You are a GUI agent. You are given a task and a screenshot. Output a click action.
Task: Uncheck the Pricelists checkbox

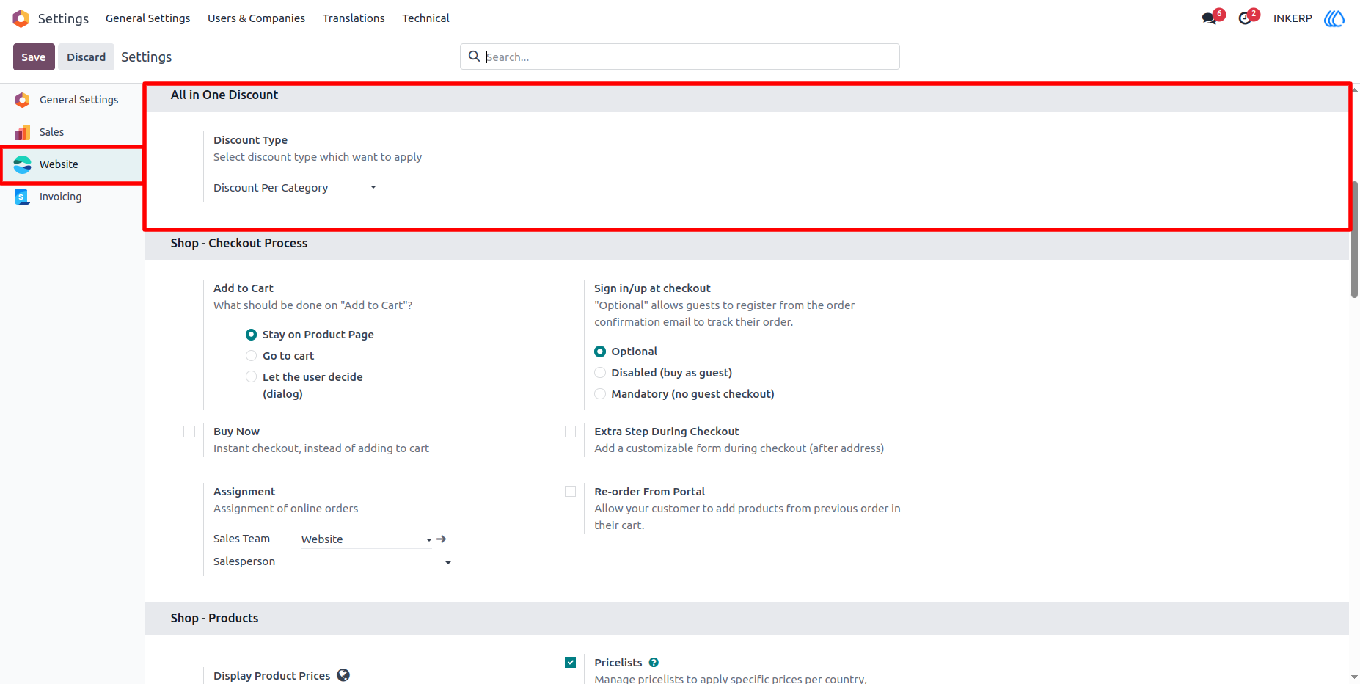coord(571,663)
